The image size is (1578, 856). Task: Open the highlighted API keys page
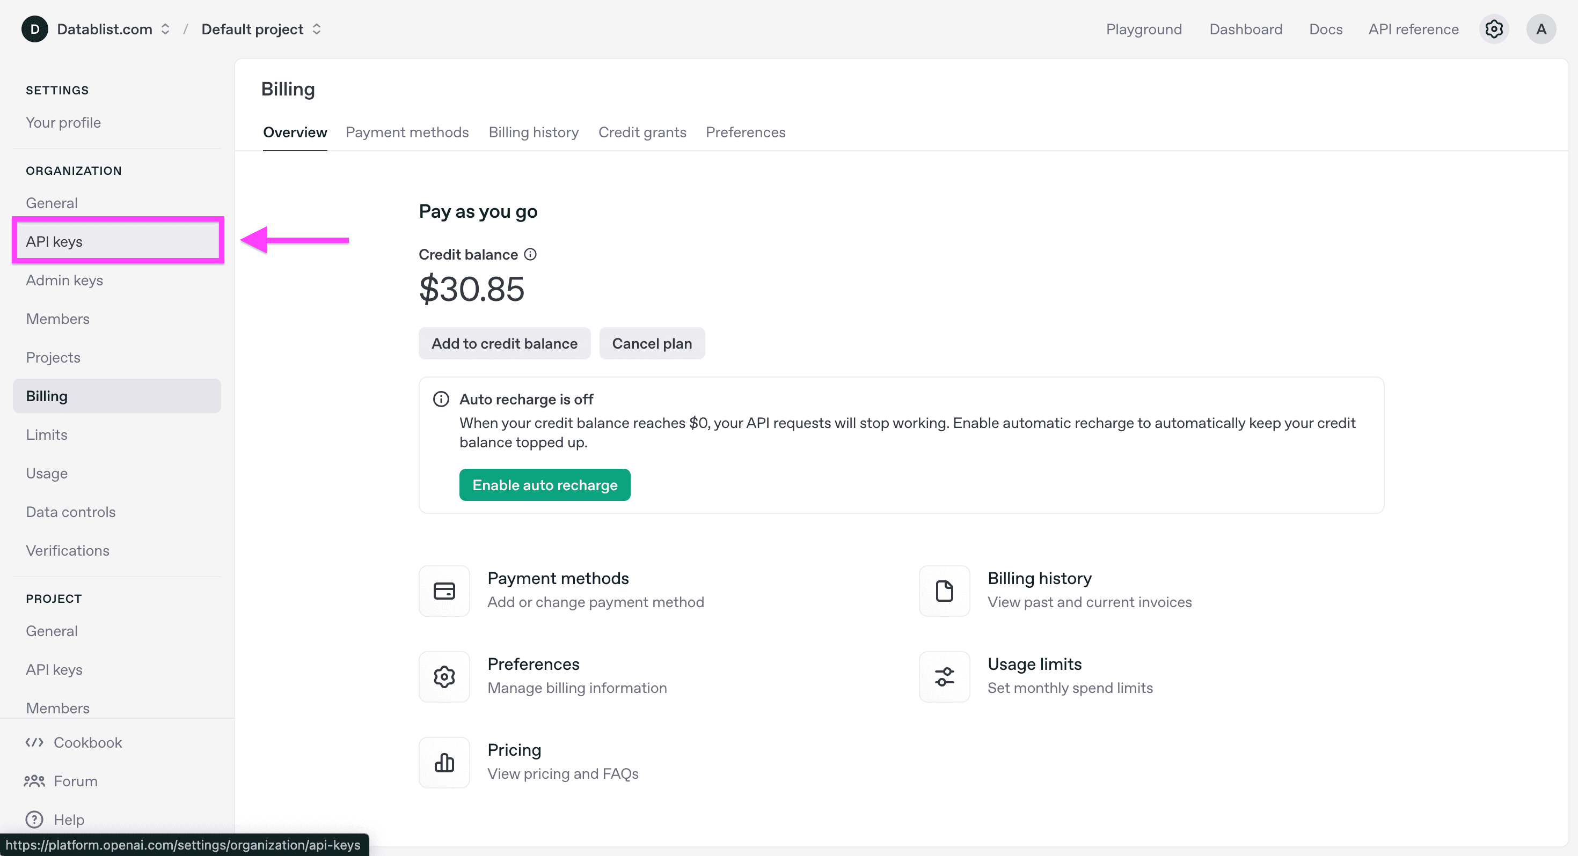click(117, 241)
